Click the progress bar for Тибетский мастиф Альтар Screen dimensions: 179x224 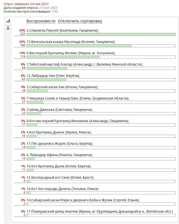[x=101, y=68]
